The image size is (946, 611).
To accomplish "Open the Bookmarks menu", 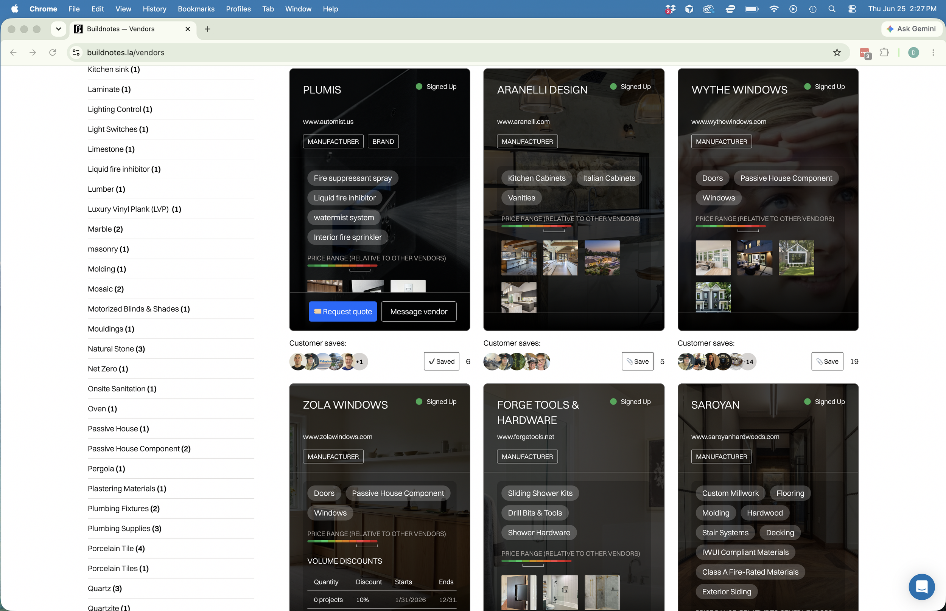I will pos(196,9).
